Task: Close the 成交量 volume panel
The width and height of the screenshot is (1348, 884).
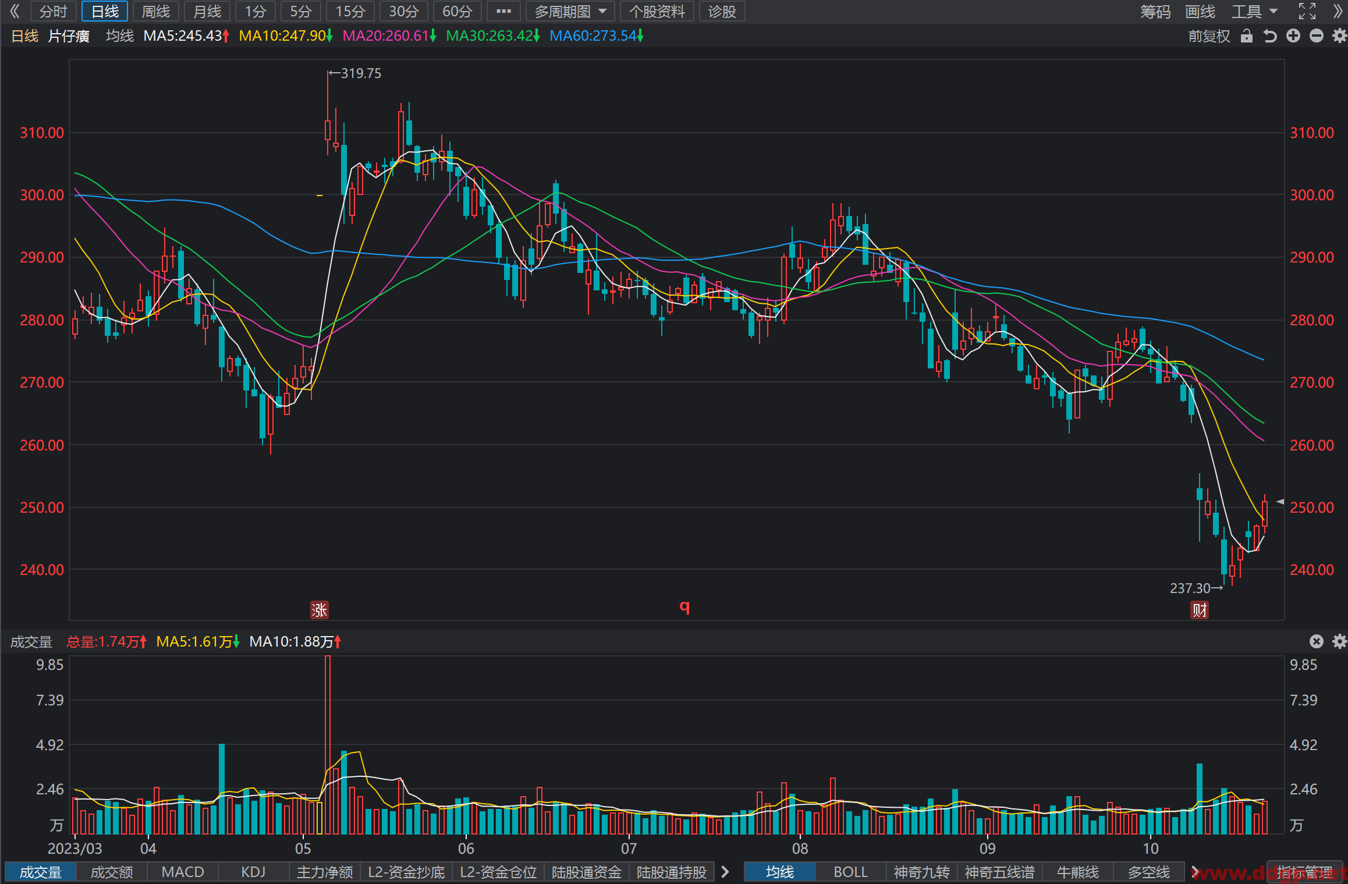Action: point(1317,641)
